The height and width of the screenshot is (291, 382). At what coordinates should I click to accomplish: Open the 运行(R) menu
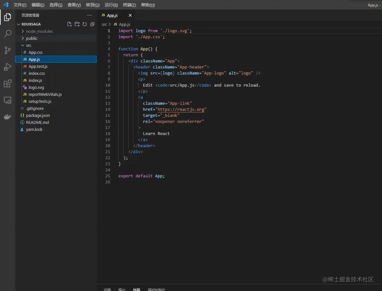tap(111, 5)
